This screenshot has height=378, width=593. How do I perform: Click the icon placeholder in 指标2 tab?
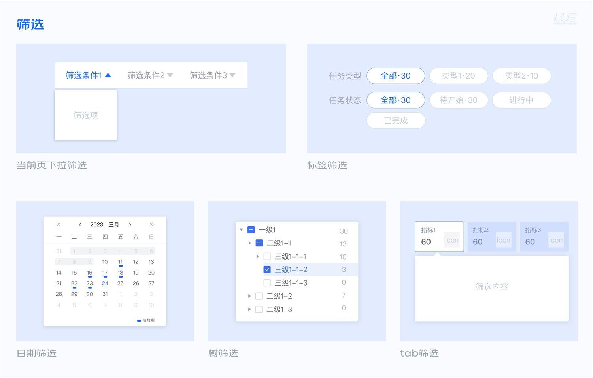504,240
